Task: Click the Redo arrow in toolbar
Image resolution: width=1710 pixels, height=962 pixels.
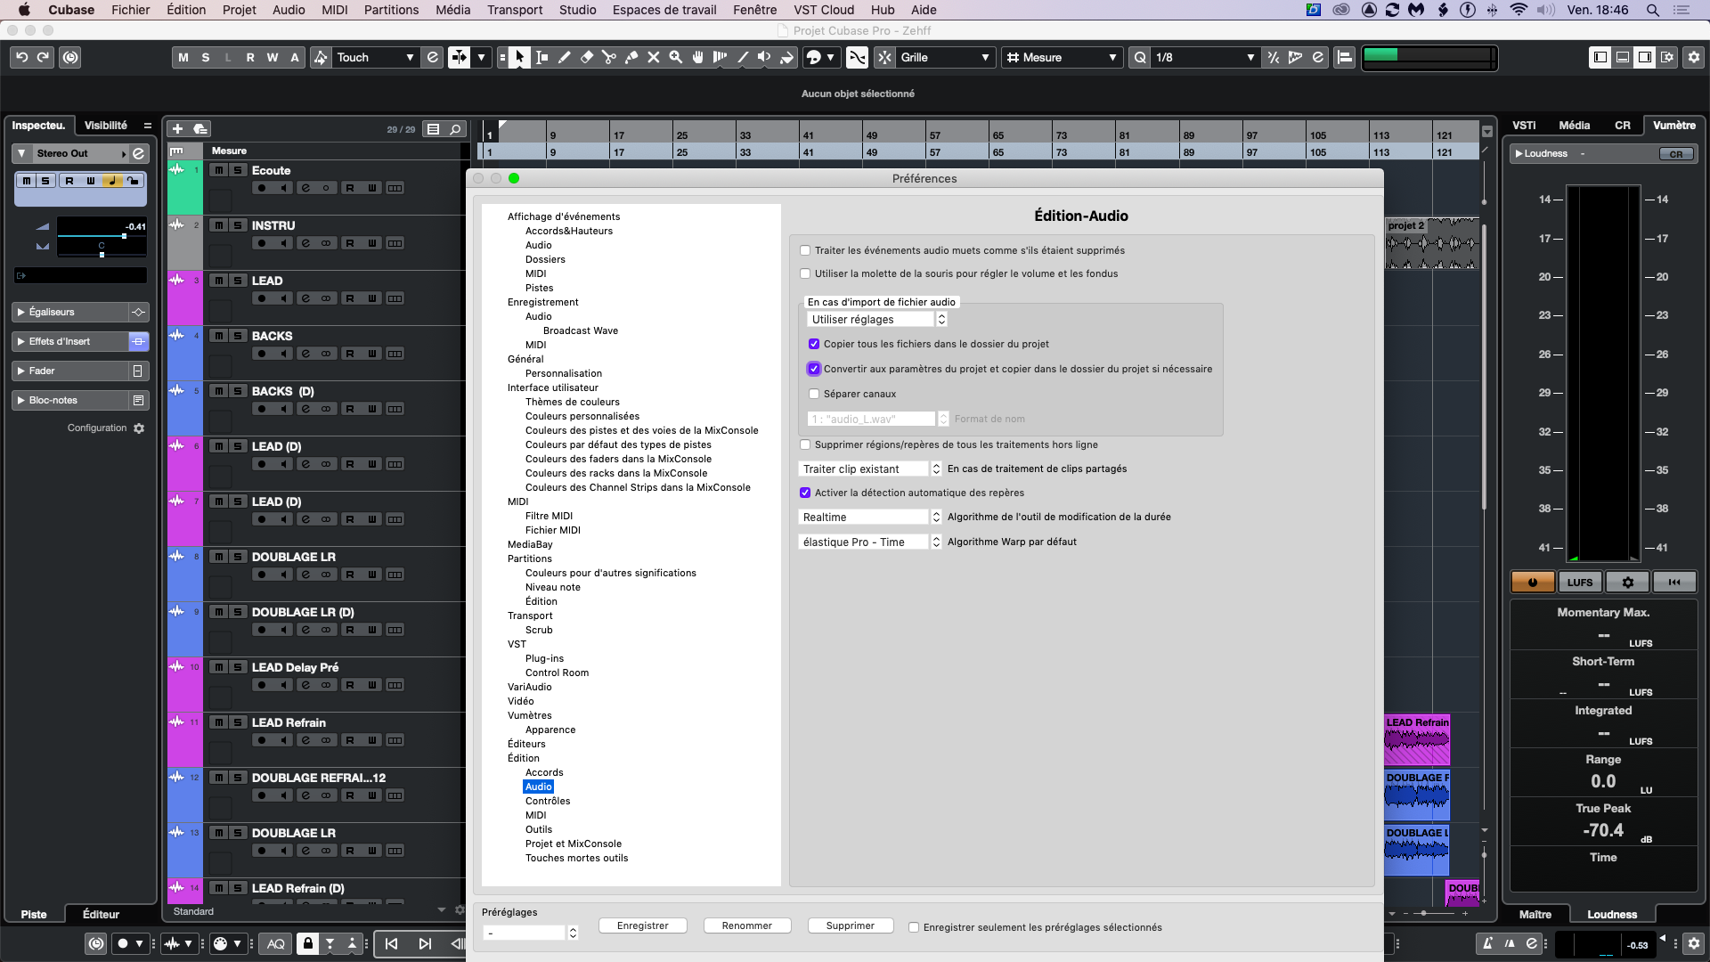Action: (43, 57)
